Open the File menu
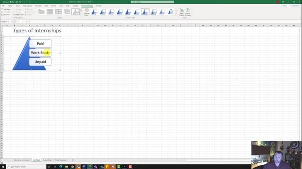The height and width of the screenshot is (169, 302). 3,6
